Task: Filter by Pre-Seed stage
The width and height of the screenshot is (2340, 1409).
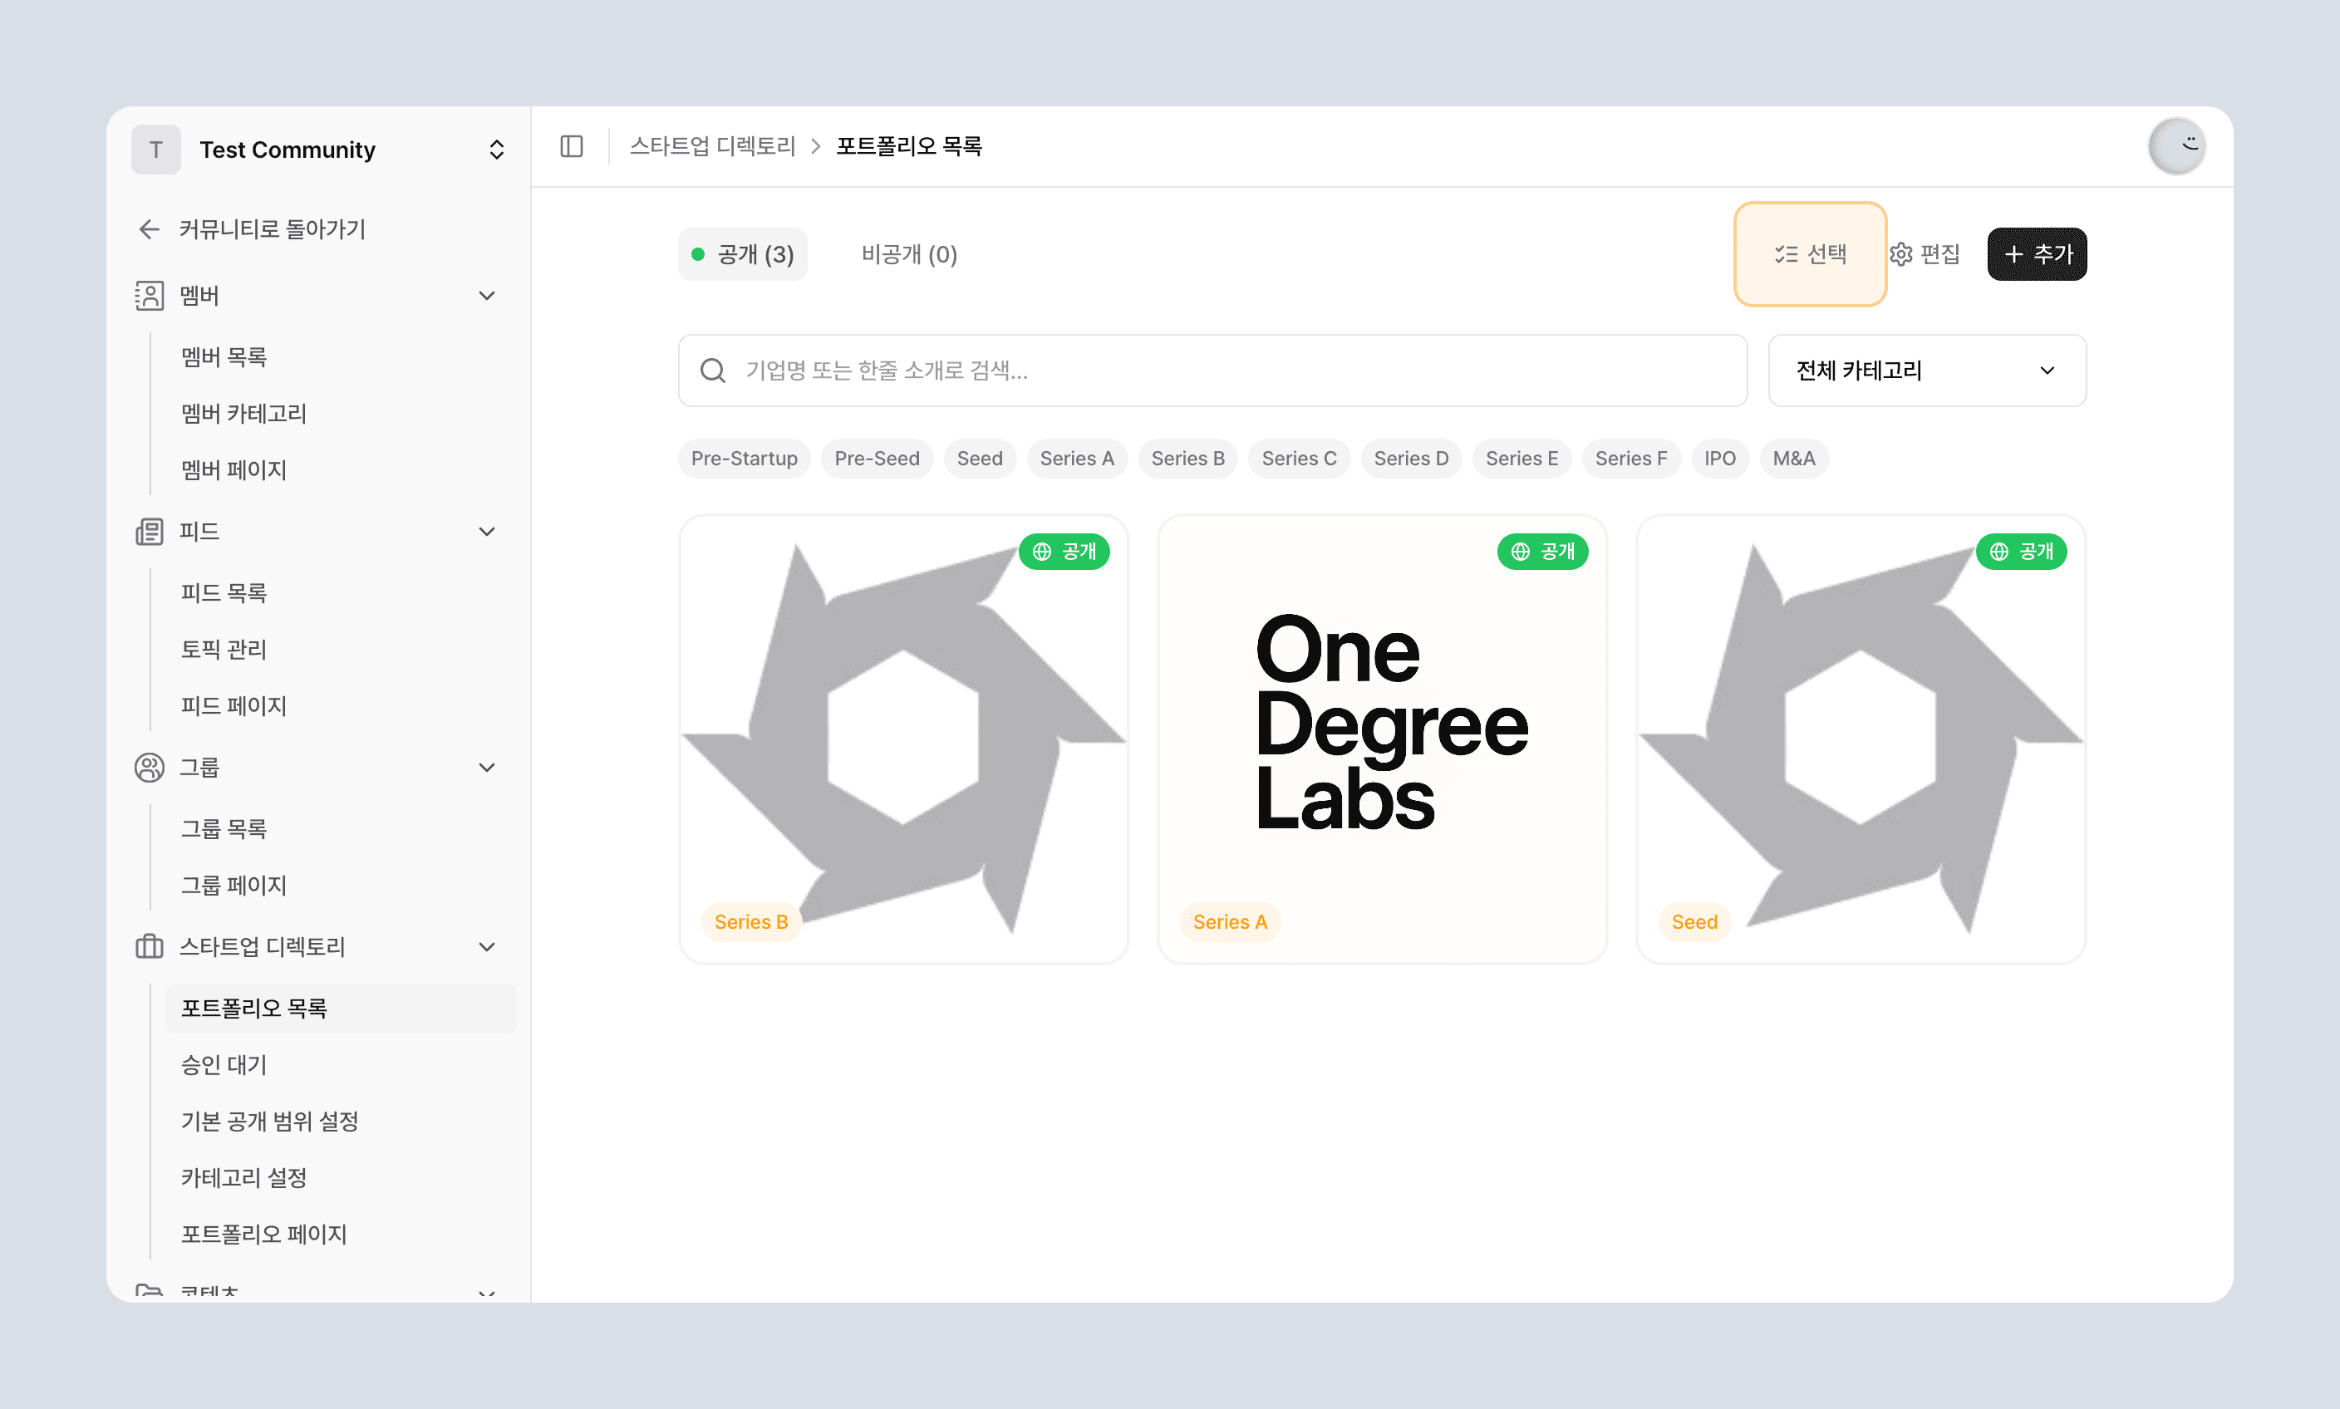Action: point(877,459)
